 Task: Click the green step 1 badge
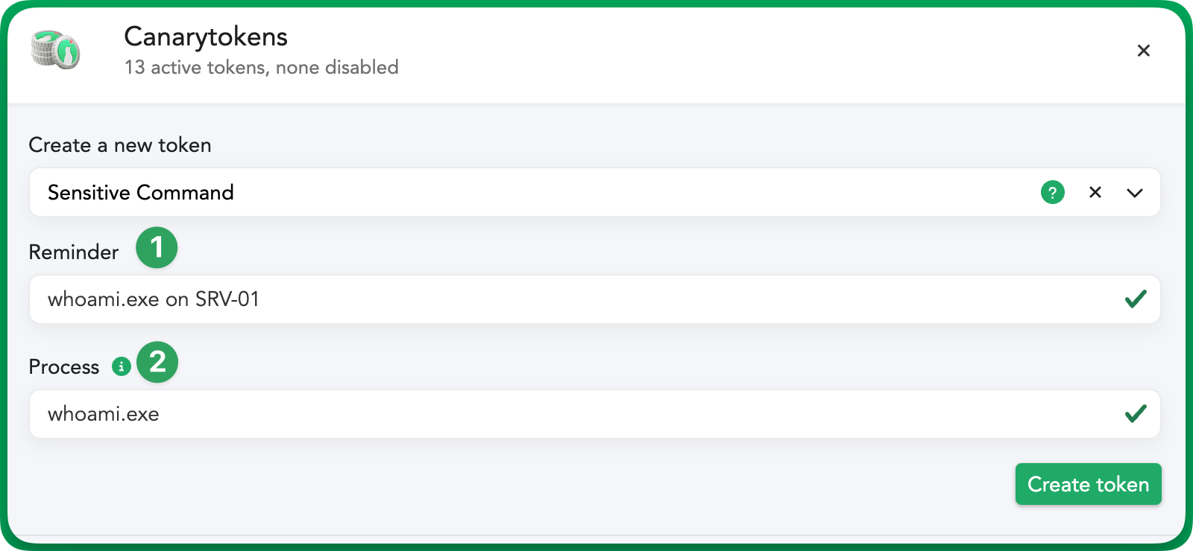coord(157,247)
